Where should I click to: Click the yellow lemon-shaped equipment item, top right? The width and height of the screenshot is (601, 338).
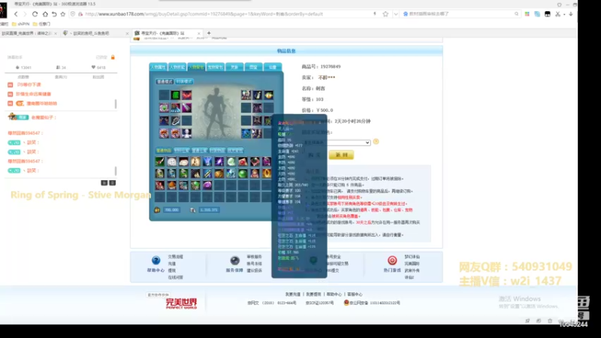point(269,95)
